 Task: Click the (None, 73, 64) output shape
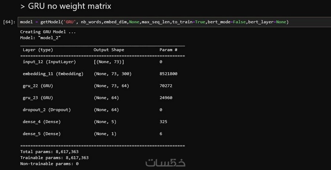click(111, 86)
